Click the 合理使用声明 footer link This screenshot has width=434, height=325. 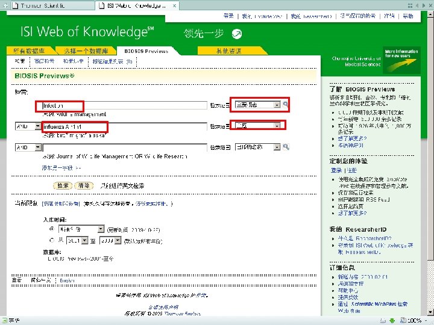(x=163, y=307)
